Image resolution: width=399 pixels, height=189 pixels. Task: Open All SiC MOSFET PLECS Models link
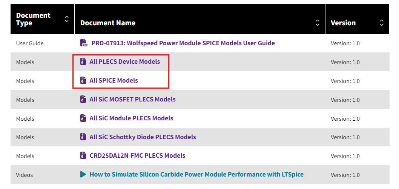pos(132,100)
